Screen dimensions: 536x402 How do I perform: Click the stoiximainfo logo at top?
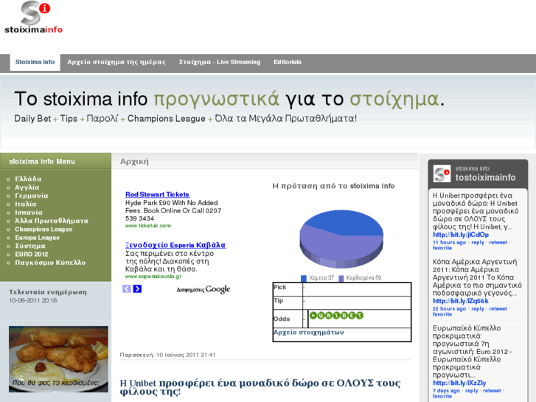pyautogui.click(x=33, y=17)
